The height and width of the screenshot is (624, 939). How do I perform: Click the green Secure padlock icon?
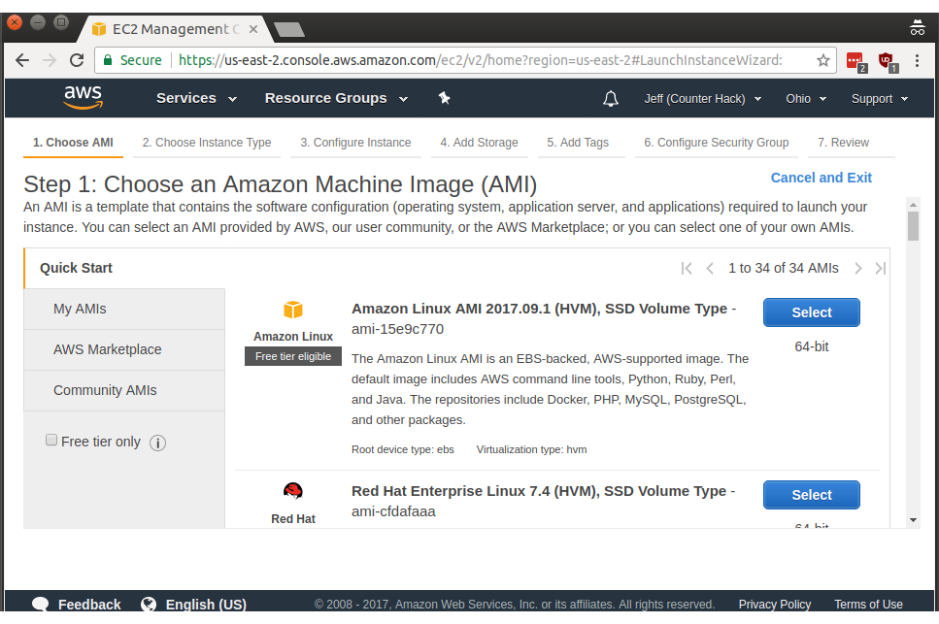coord(108,60)
